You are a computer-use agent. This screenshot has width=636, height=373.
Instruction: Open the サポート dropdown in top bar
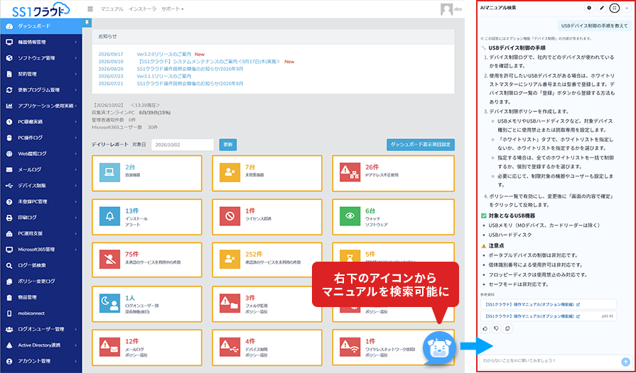pos(173,9)
